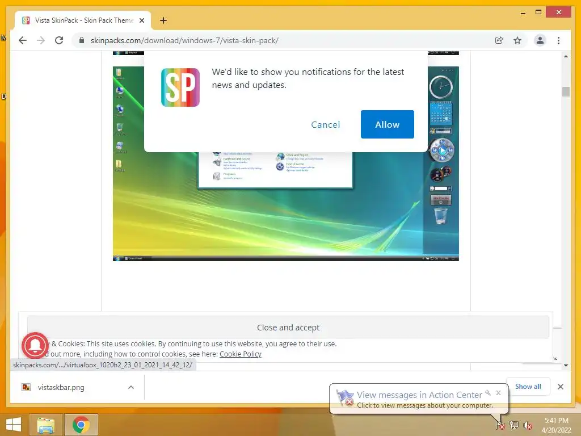Viewport: 581px width, 436px height.
Task: Go back using the browser back arrow
Action: click(23, 40)
